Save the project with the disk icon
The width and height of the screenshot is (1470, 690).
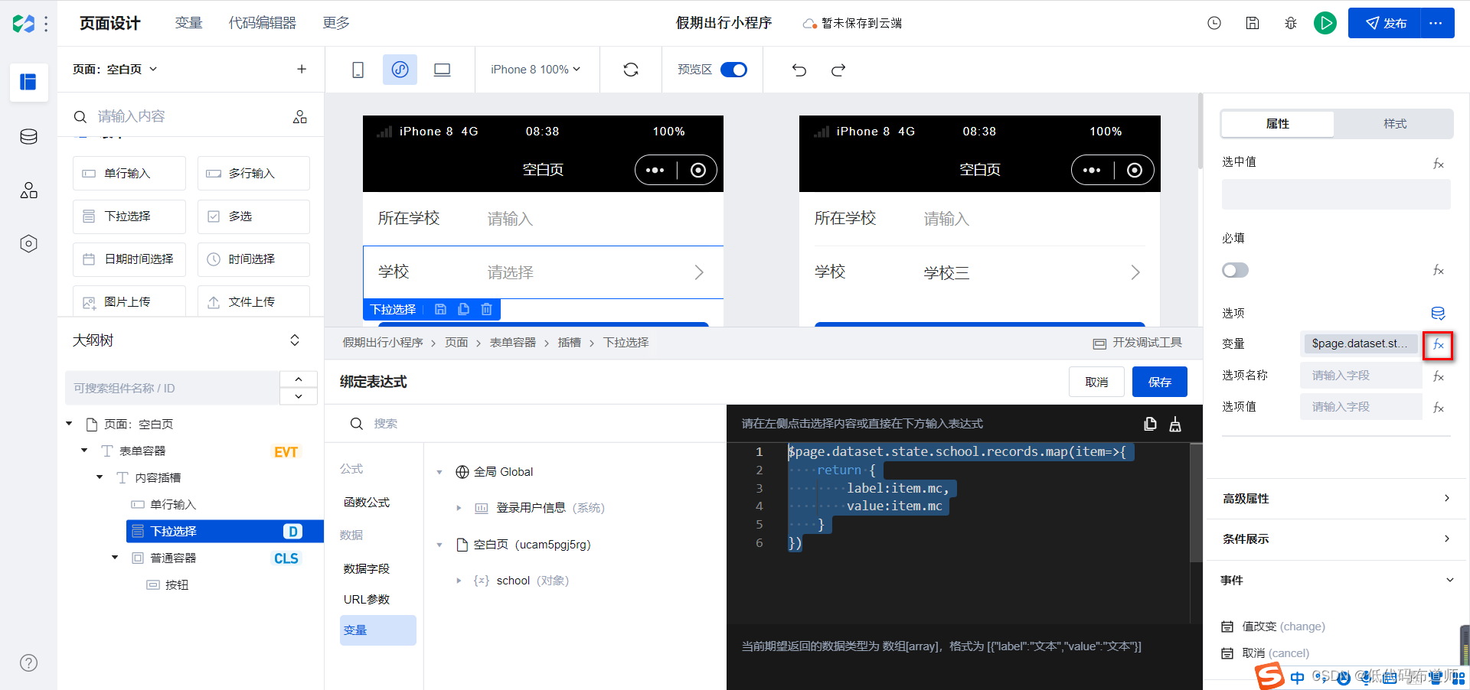[x=1253, y=23]
